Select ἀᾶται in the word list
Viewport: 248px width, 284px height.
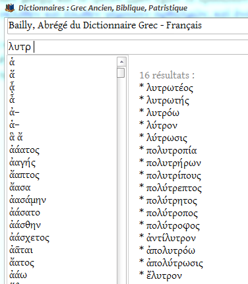pos(21,250)
